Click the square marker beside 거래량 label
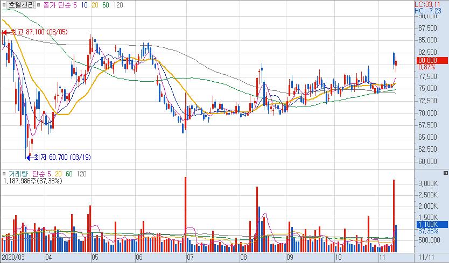This screenshot has height=263, width=449. pyautogui.click(x=4, y=174)
